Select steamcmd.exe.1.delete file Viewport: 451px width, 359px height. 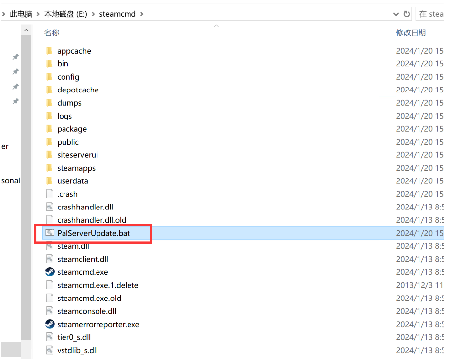[x=97, y=285]
